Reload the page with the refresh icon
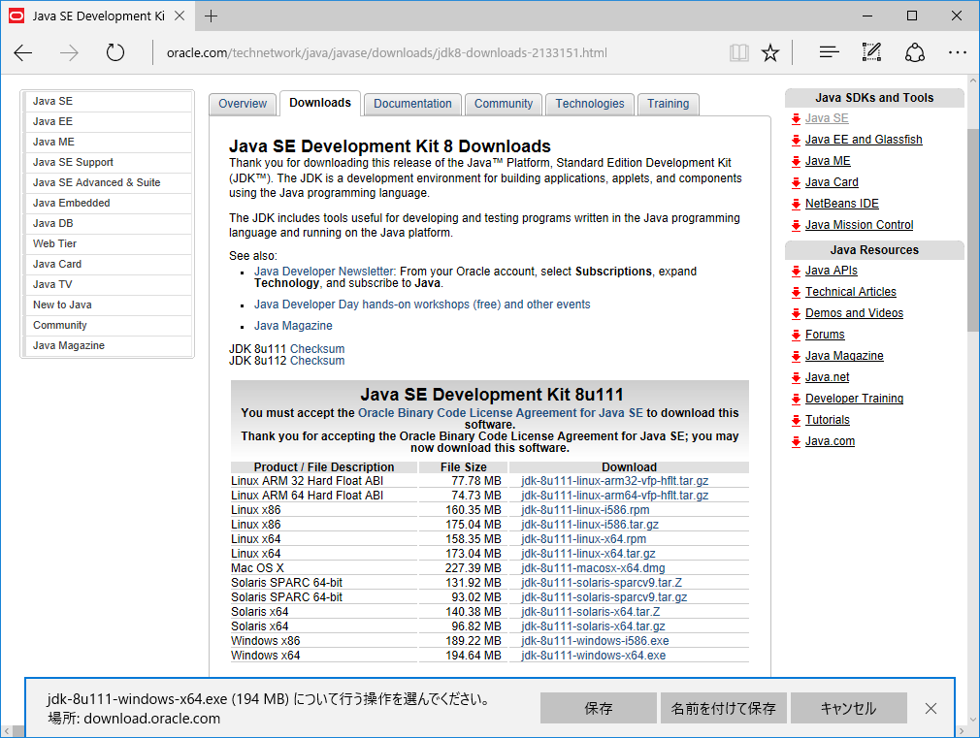The image size is (980, 738). (x=115, y=52)
